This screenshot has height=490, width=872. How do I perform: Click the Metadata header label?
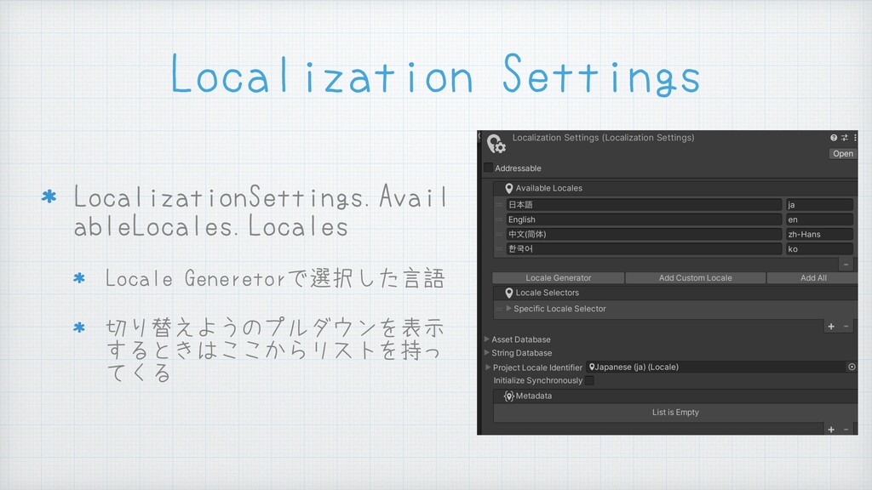click(534, 396)
